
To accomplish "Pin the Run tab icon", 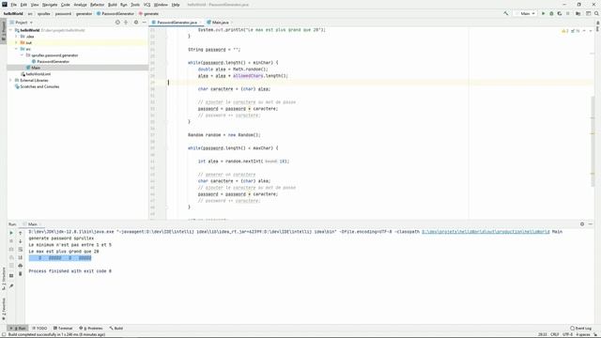I will [x=11, y=285].
